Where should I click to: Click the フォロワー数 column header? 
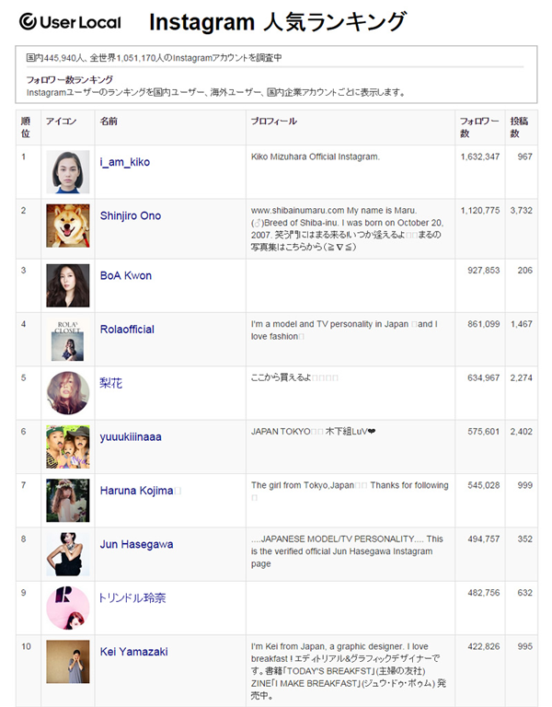coord(479,127)
